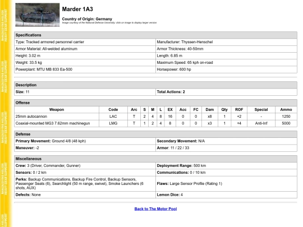Screen dimensions: 303x227
Task: Click the Weight: 33.5 kg cell
Action: 85,63
